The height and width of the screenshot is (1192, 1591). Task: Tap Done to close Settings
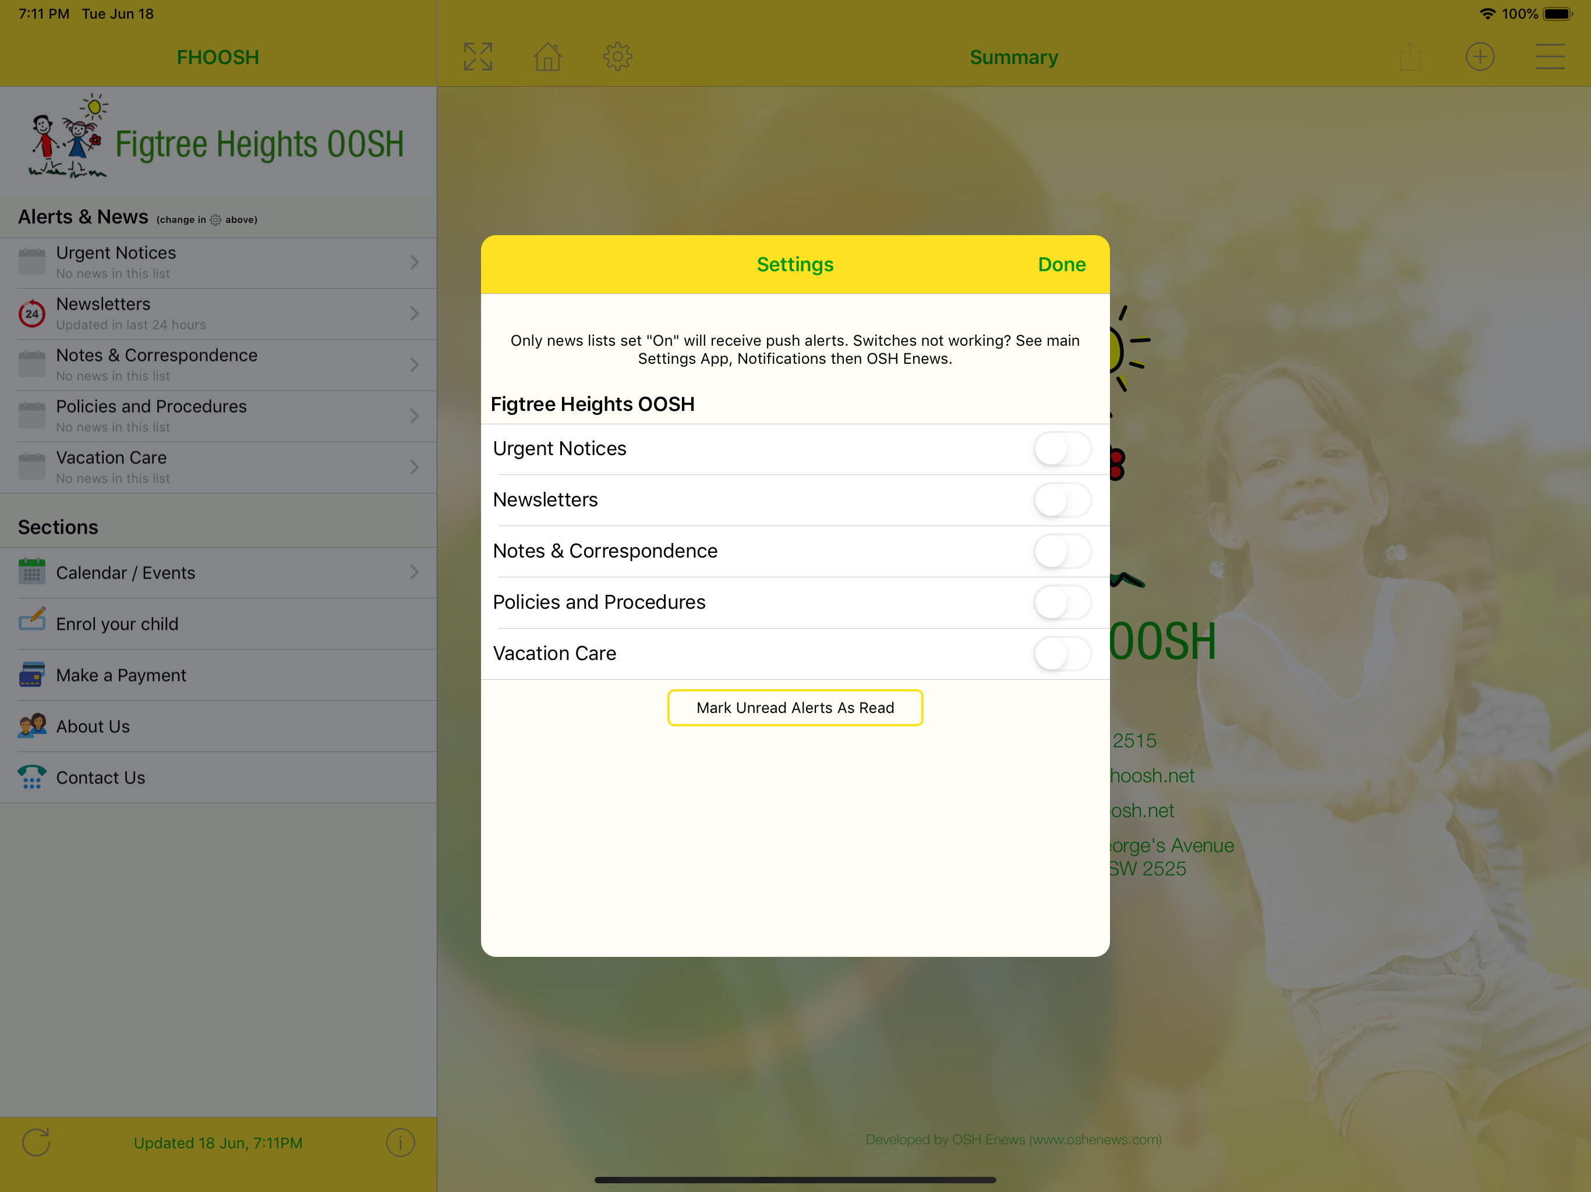click(1062, 265)
